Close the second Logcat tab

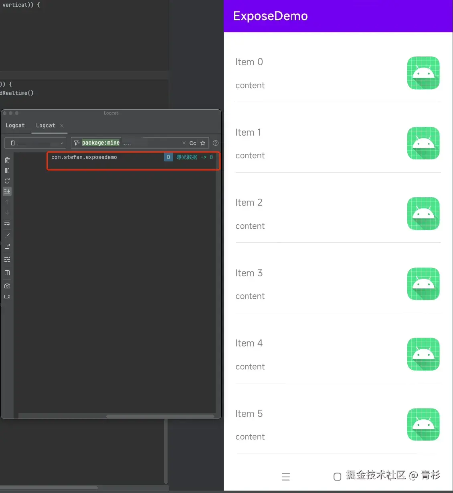click(62, 126)
